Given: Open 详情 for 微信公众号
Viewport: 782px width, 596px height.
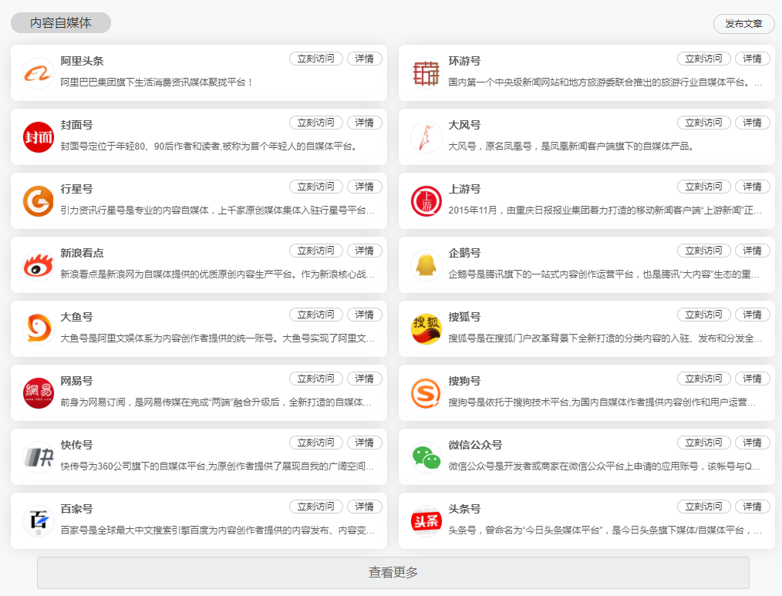Looking at the screenshot, I should coord(753,443).
